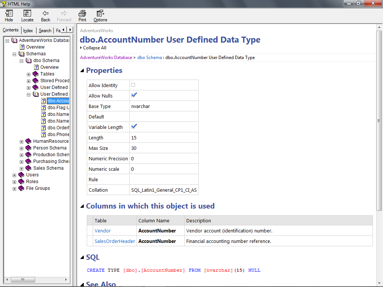This screenshot has height=287, width=383.
Task: Expand the Tables tree node
Action: coord(28,74)
